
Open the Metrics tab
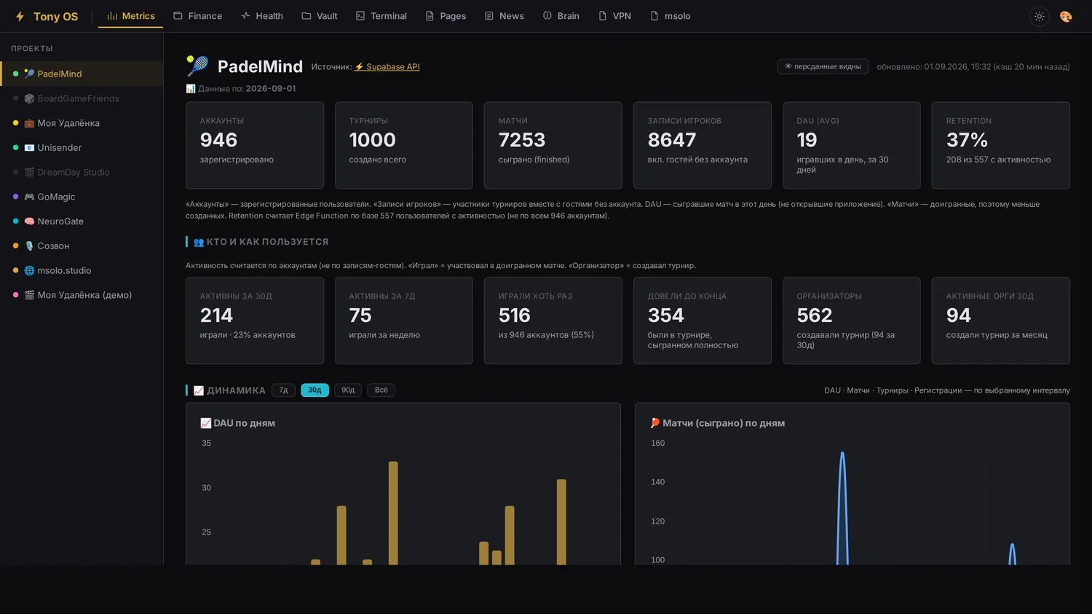click(x=130, y=16)
